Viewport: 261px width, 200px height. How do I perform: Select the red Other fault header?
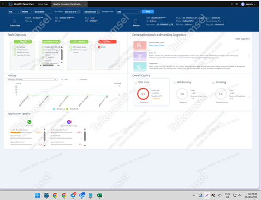click(x=108, y=42)
